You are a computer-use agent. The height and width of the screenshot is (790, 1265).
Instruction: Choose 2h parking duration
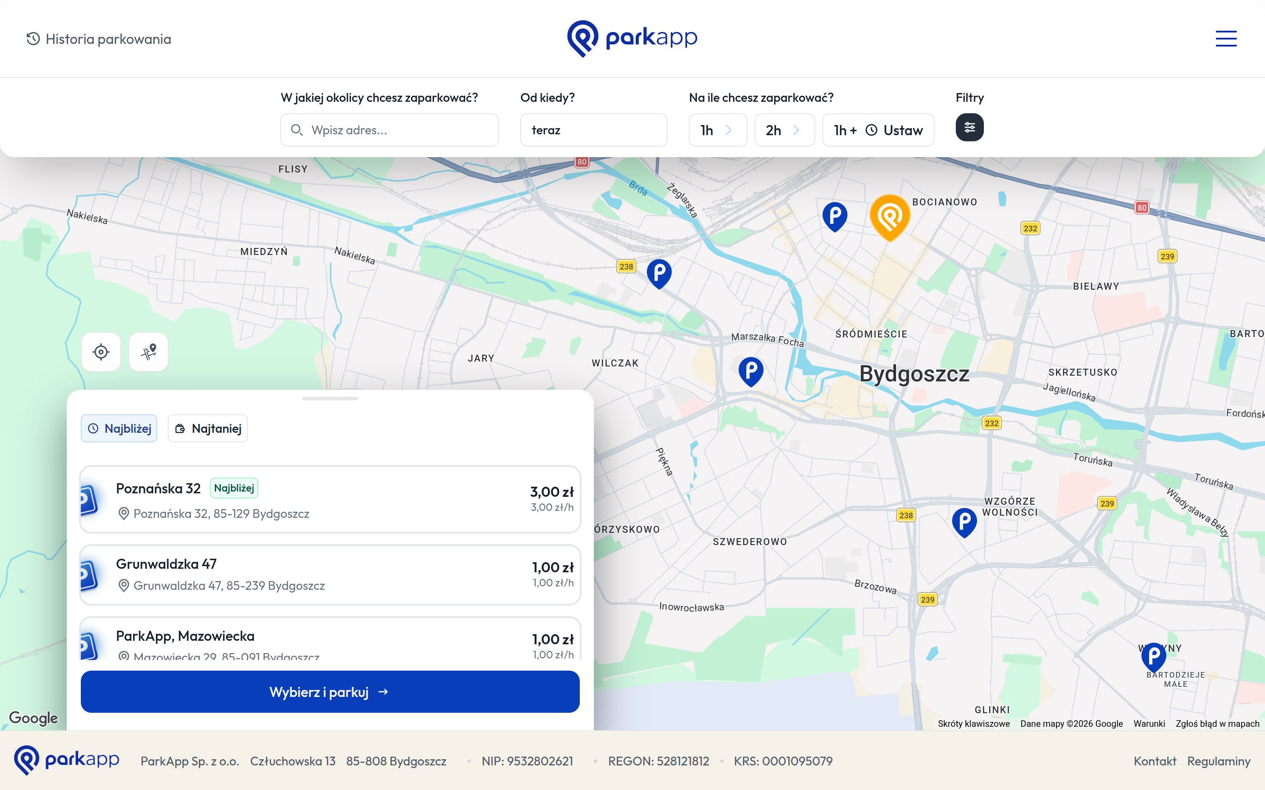pos(784,130)
